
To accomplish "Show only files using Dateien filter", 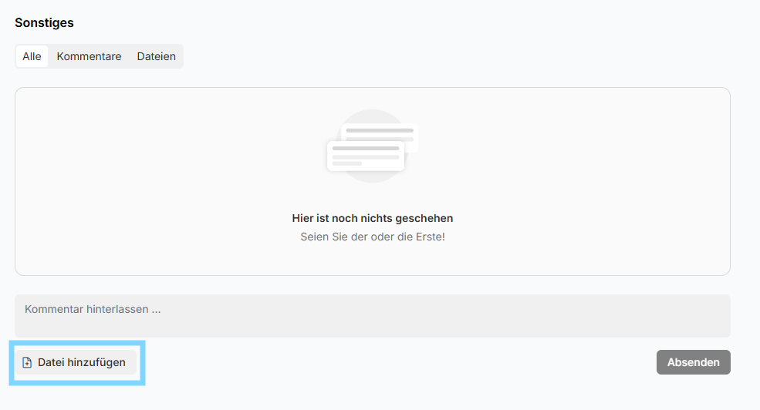I will coord(156,56).
